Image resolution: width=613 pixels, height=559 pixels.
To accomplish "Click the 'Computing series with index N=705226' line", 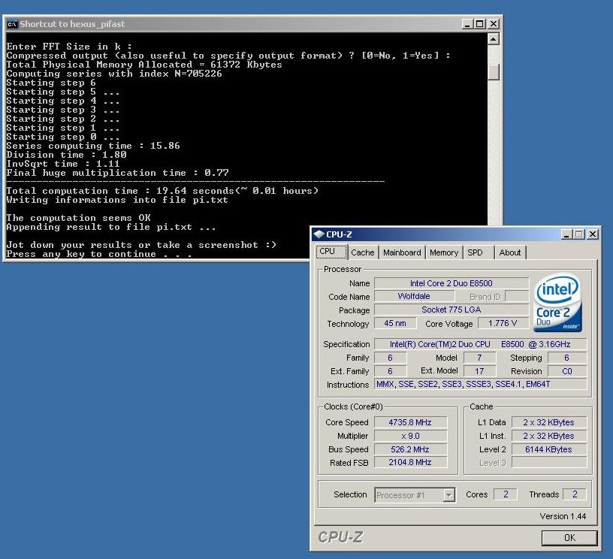I will [114, 74].
